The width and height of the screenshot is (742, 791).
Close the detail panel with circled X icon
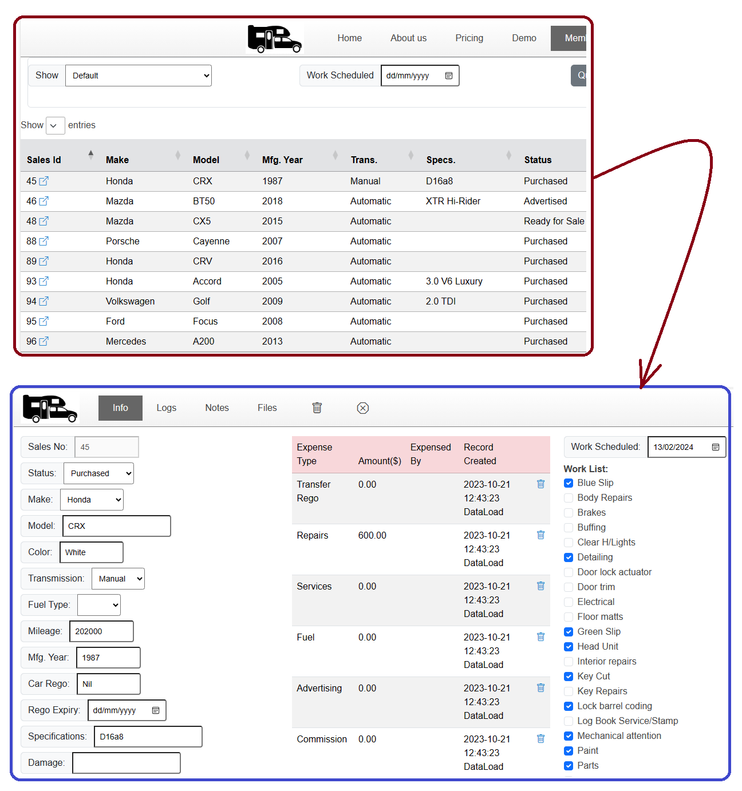362,408
